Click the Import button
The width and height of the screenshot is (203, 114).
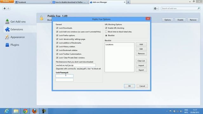click(141, 66)
